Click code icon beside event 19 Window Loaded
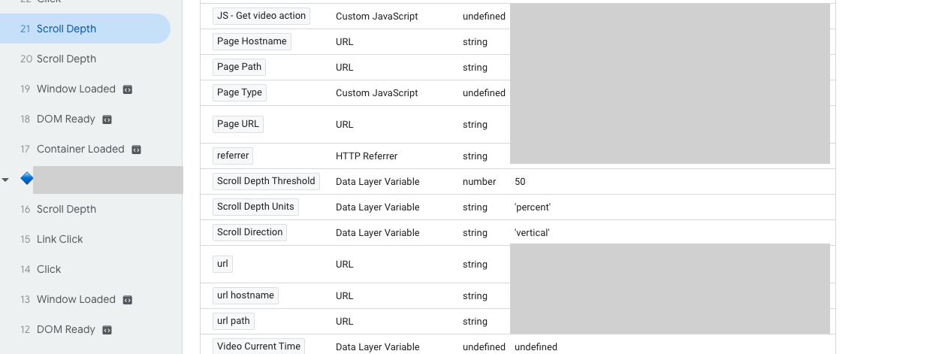This screenshot has width=930, height=354. click(x=128, y=89)
